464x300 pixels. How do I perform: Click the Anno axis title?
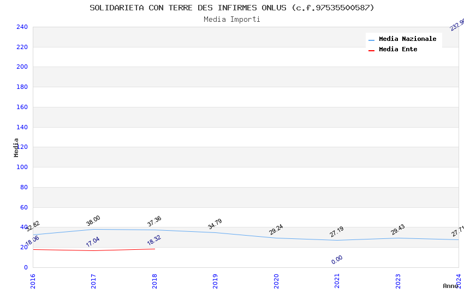click(x=450, y=286)
